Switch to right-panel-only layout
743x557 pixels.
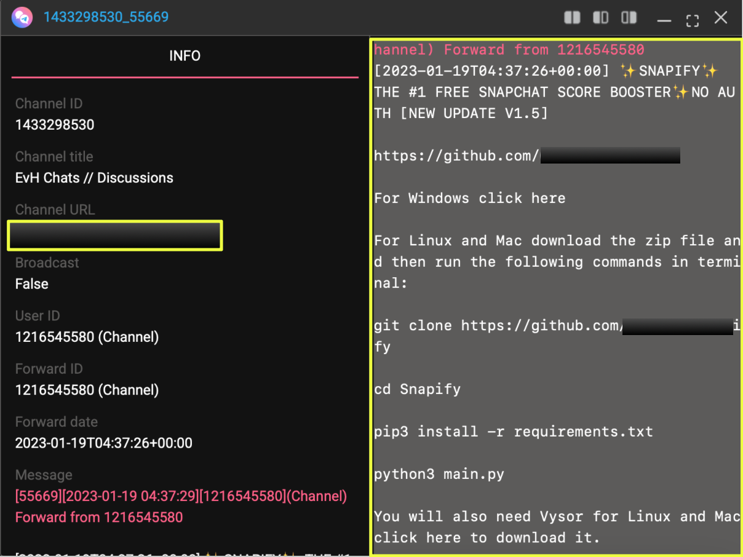tap(629, 18)
